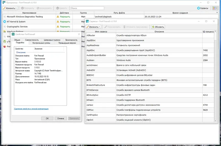Click the Fort Firewall logo in Сервисы title
The image size is (221, 146).
coord(87,21)
